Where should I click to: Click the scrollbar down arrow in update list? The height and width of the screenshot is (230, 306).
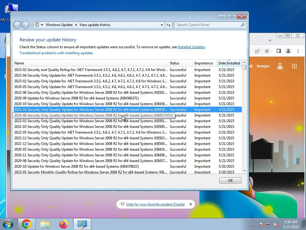click(244, 171)
